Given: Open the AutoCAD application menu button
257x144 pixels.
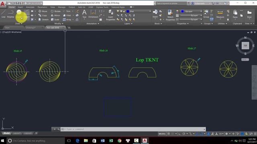Looking at the screenshot, I should point(3,4).
